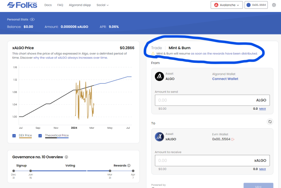
Task: Click the warning triangle icon
Action: coord(153,54)
